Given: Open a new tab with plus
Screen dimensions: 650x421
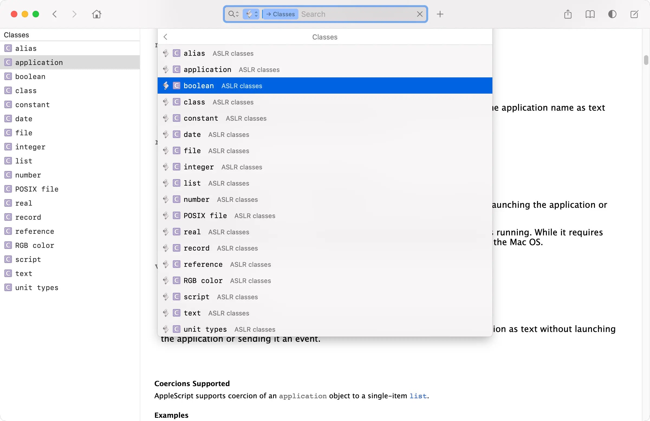Looking at the screenshot, I should pos(440,14).
